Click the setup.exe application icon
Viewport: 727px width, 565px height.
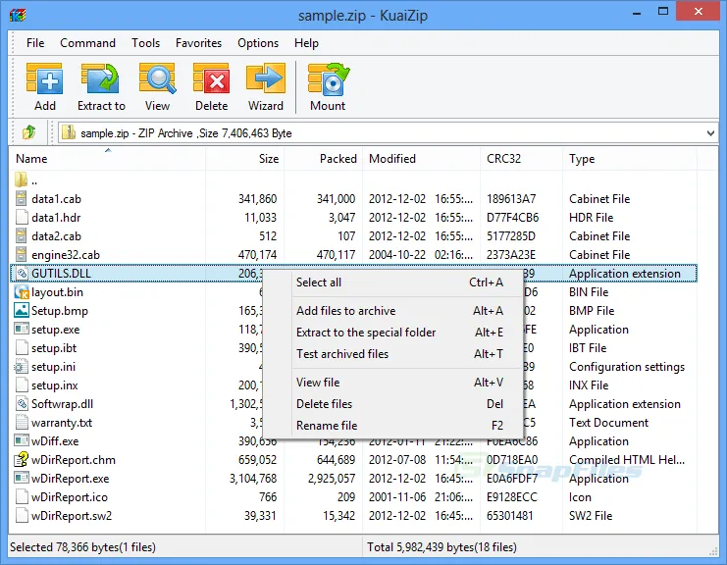(22, 329)
